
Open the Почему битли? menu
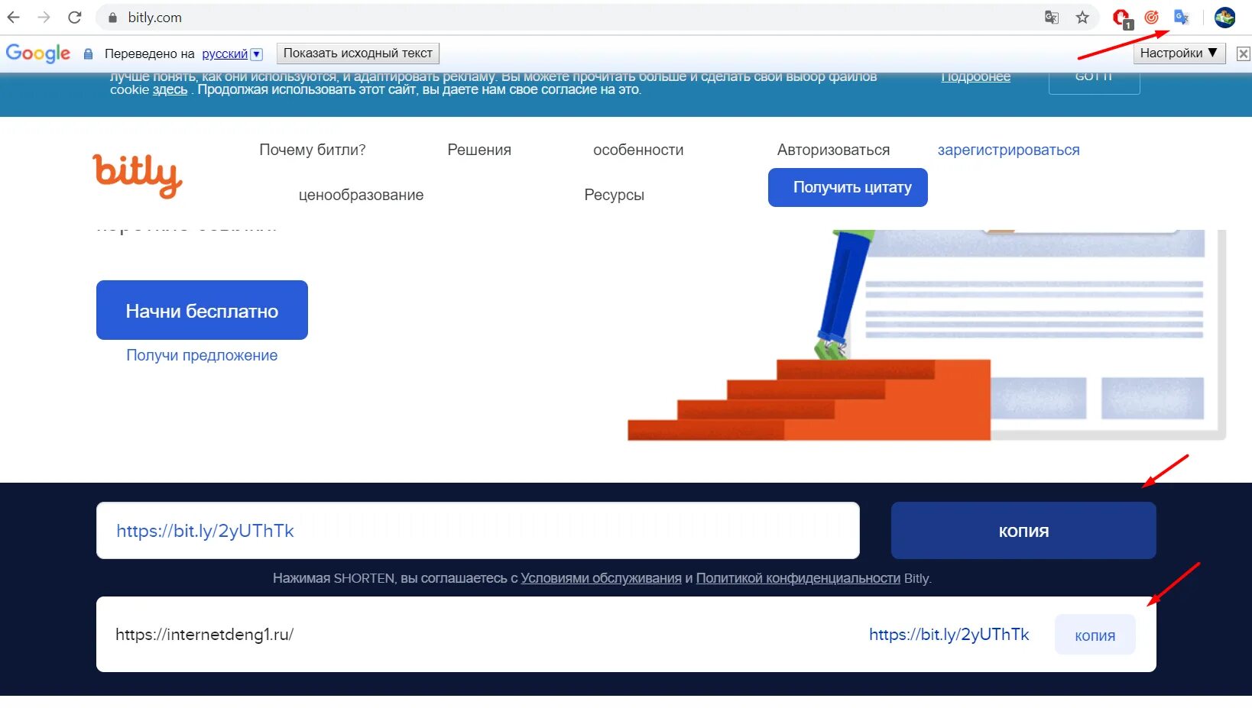coord(313,150)
